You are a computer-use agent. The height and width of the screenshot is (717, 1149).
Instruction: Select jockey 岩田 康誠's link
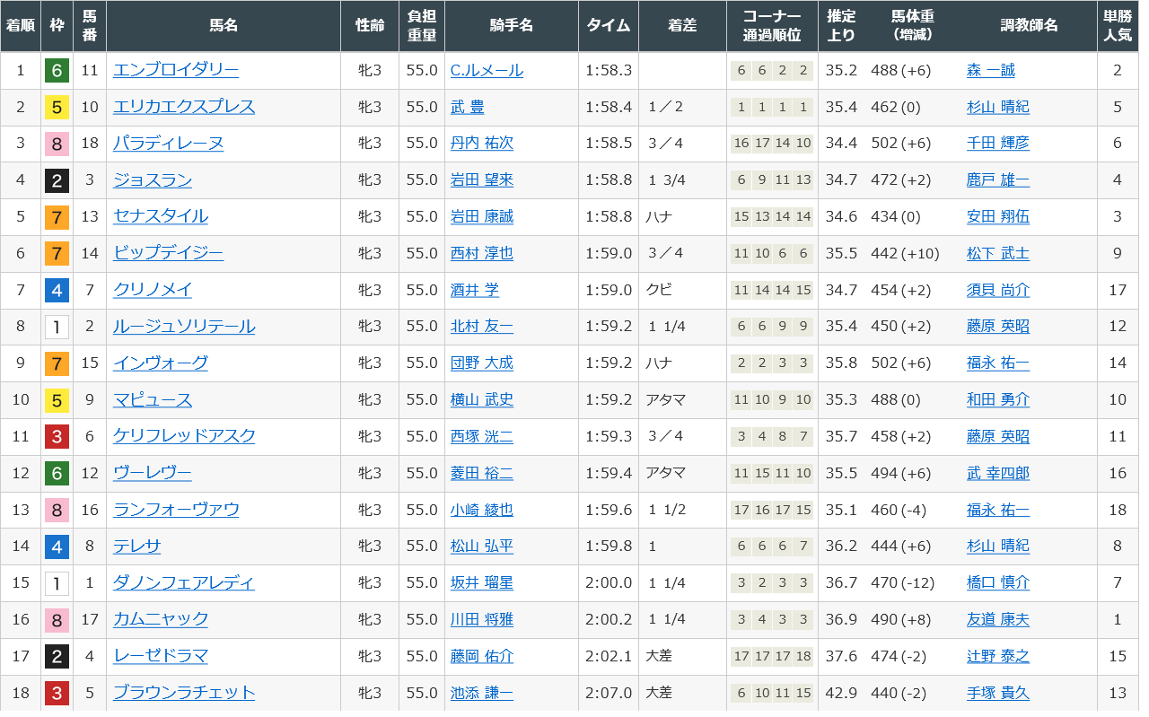pos(481,216)
